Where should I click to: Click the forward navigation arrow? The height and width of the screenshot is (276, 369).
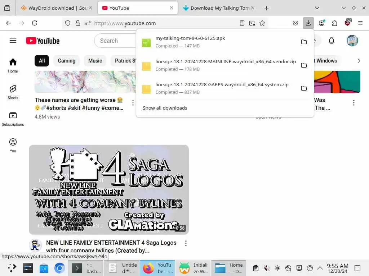pos(22,23)
